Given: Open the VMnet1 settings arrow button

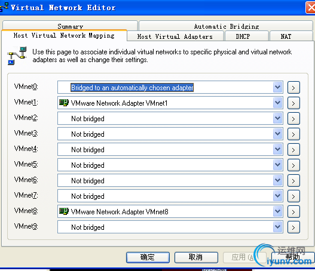Looking at the screenshot, I should 293,103.
